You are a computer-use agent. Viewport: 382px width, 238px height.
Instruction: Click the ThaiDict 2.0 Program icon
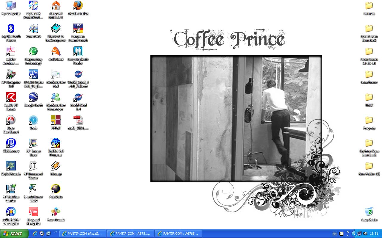pos(56,147)
